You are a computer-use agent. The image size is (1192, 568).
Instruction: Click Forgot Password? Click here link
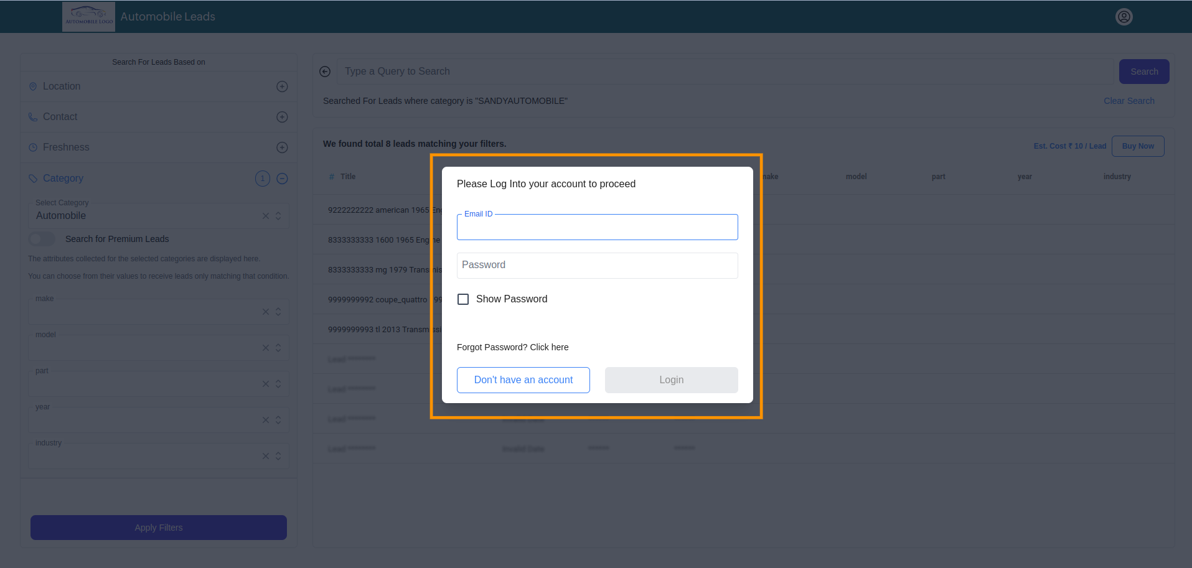pos(513,347)
